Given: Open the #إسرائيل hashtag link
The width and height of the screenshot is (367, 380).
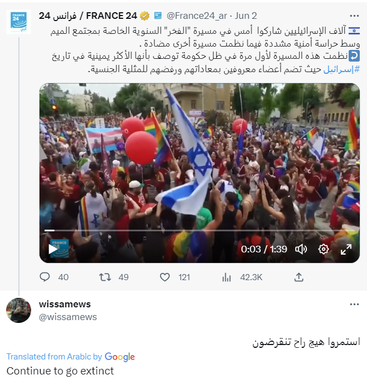Looking at the screenshot, I should click(x=341, y=69).
